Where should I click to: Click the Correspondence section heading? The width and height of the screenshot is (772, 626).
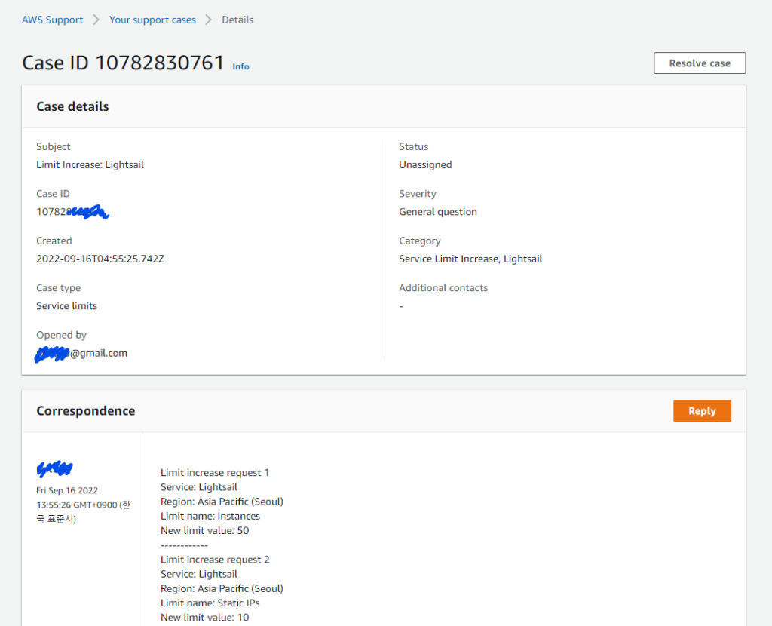coord(86,411)
